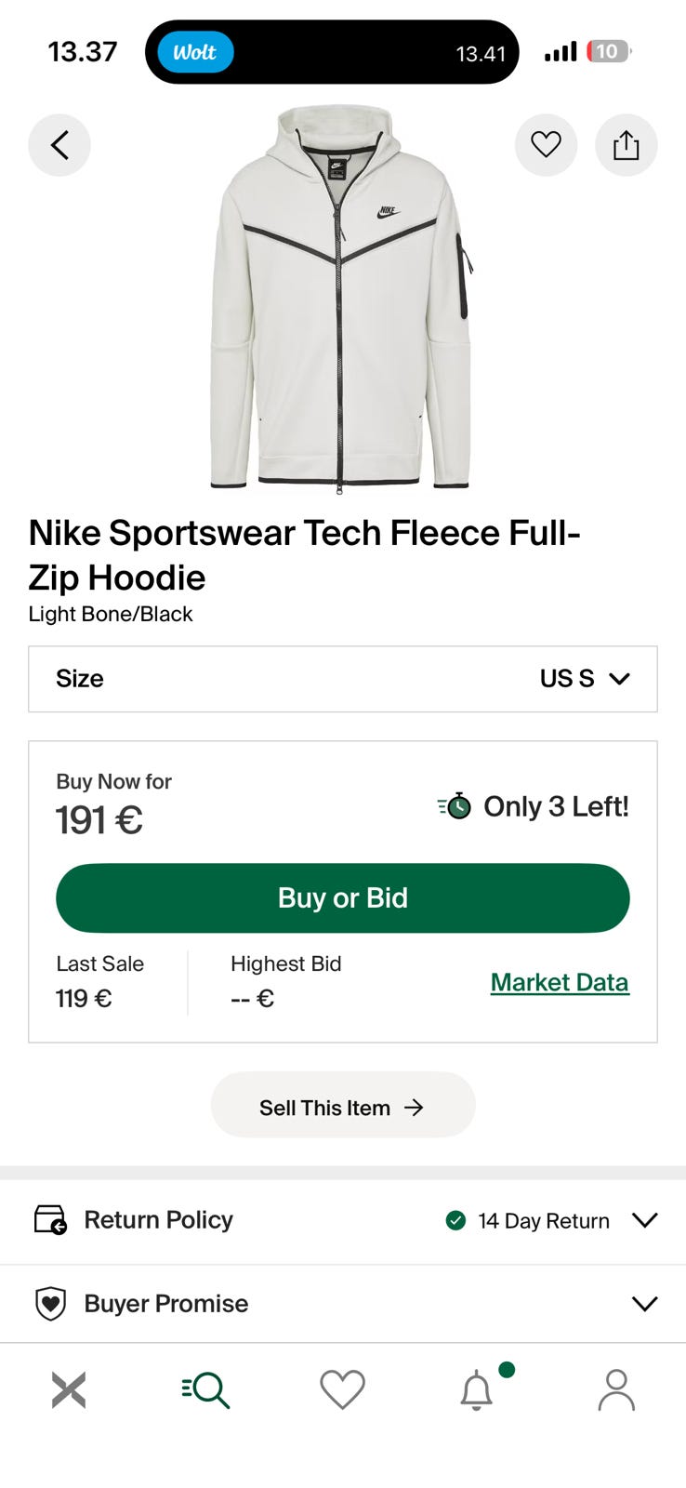686x1488 pixels.
Task: Open the Market Data link
Action: click(x=560, y=982)
